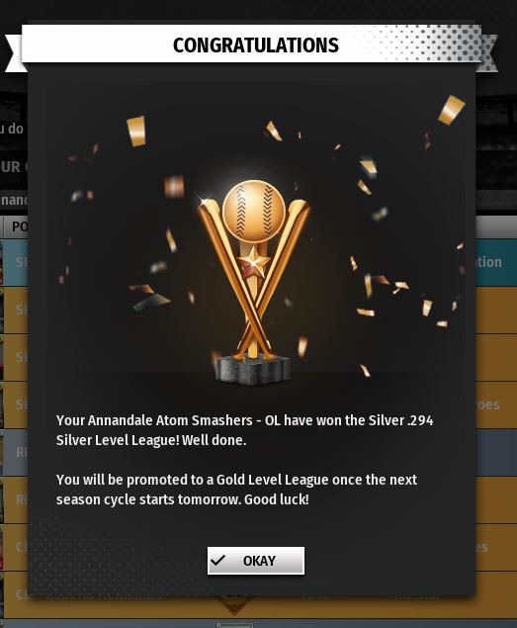Click the gold star on the trophy
517x628 pixels.
click(253, 262)
